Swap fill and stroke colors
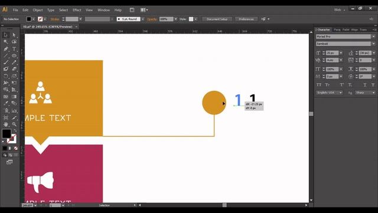 point(15,130)
